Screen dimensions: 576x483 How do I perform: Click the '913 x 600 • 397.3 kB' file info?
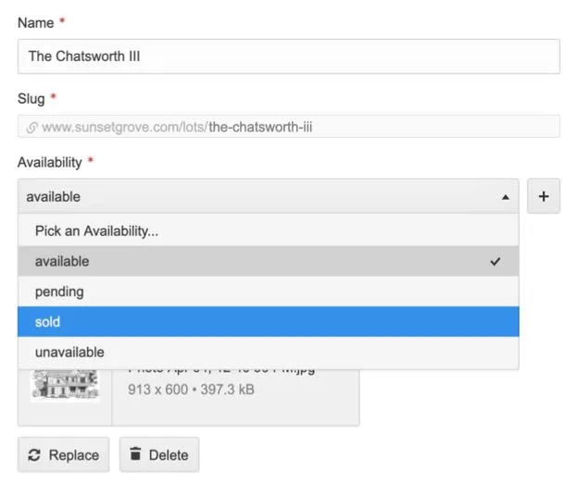click(x=191, y=390)
